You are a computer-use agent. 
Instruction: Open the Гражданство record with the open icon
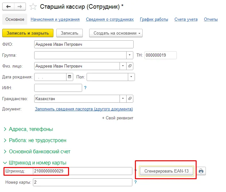click(130, 99)
